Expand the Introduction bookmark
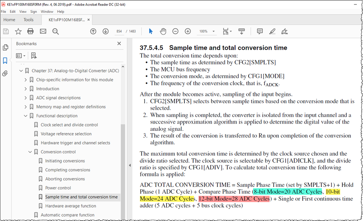 tap(25, 88)
